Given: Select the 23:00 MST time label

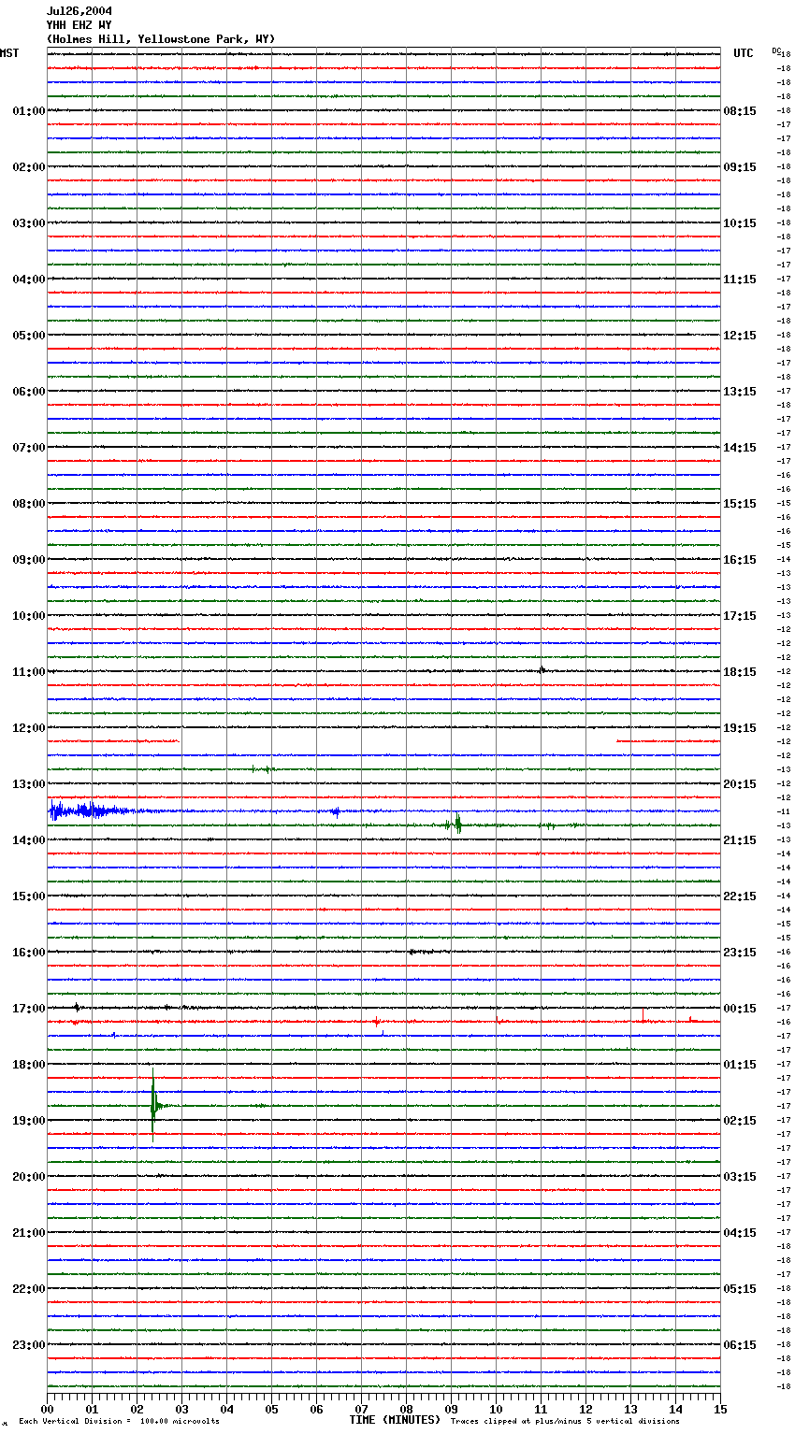Looking at the screenshot, I should [28, 1345].
